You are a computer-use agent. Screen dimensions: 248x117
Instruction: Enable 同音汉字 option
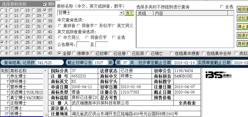click(87, 37)
